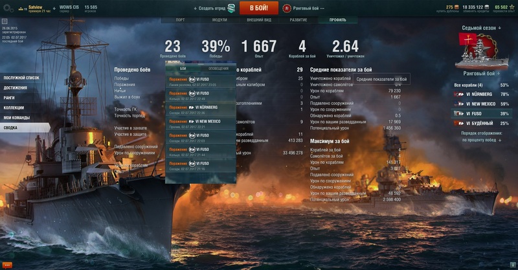Click the ranked season battleship emblem
518x270 pixels.
(x=481, y=51)
